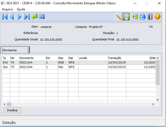Click the ENE deposit cell

pos(63,62)
